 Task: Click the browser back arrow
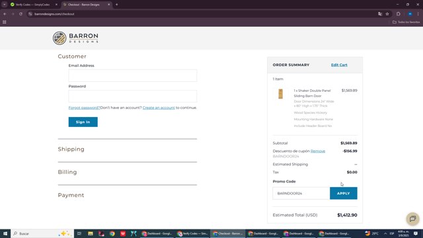5,14
